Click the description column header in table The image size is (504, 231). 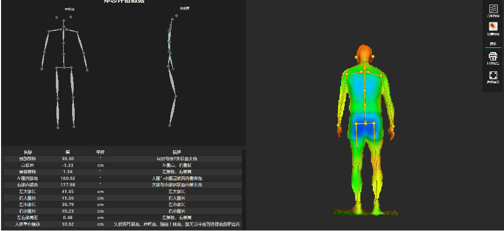[x=177, y=152]
